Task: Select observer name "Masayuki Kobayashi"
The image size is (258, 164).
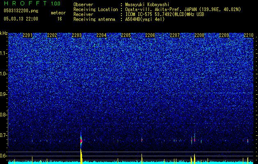Action: [147, 5]
